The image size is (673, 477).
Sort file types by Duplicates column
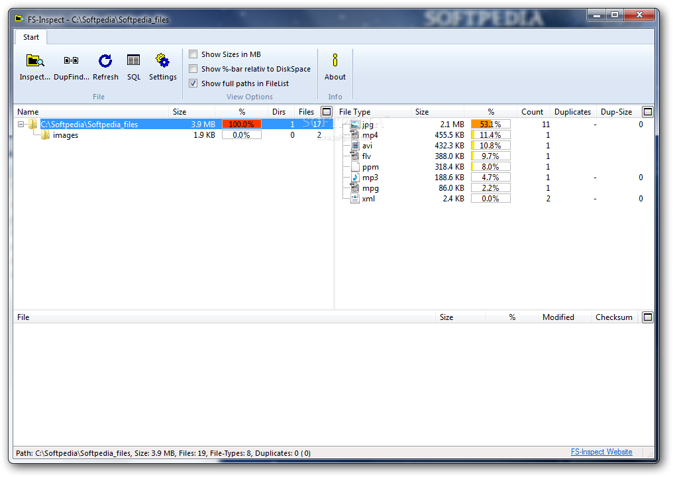coord(572,112)
